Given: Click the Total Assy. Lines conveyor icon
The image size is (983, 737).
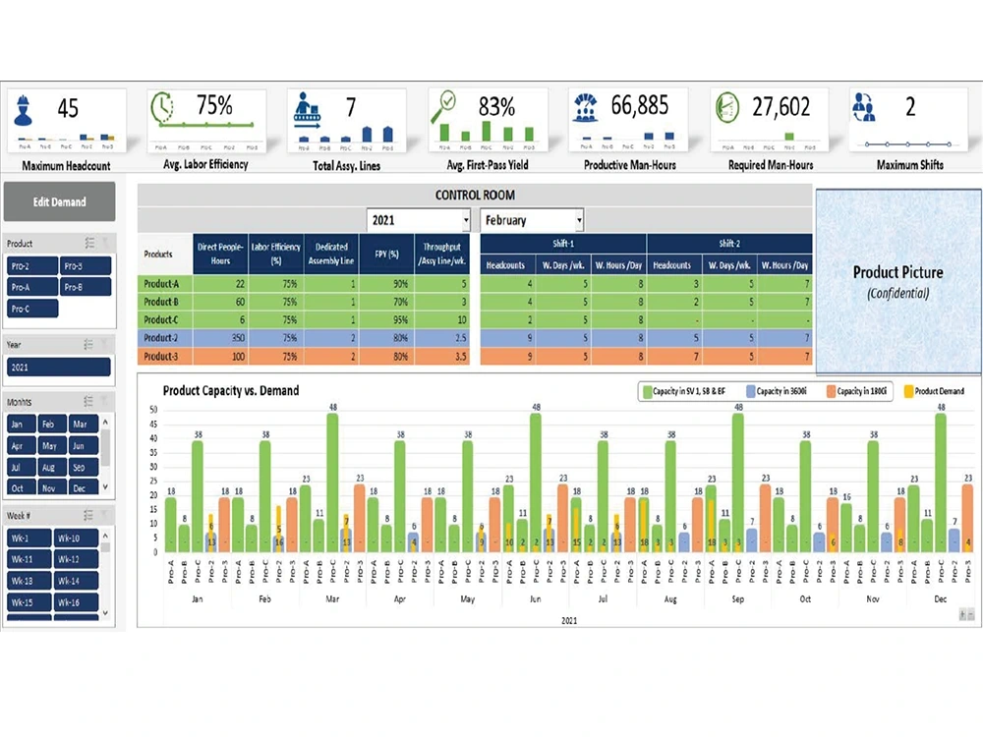Looking at the screenshot, I should (307, 108).
